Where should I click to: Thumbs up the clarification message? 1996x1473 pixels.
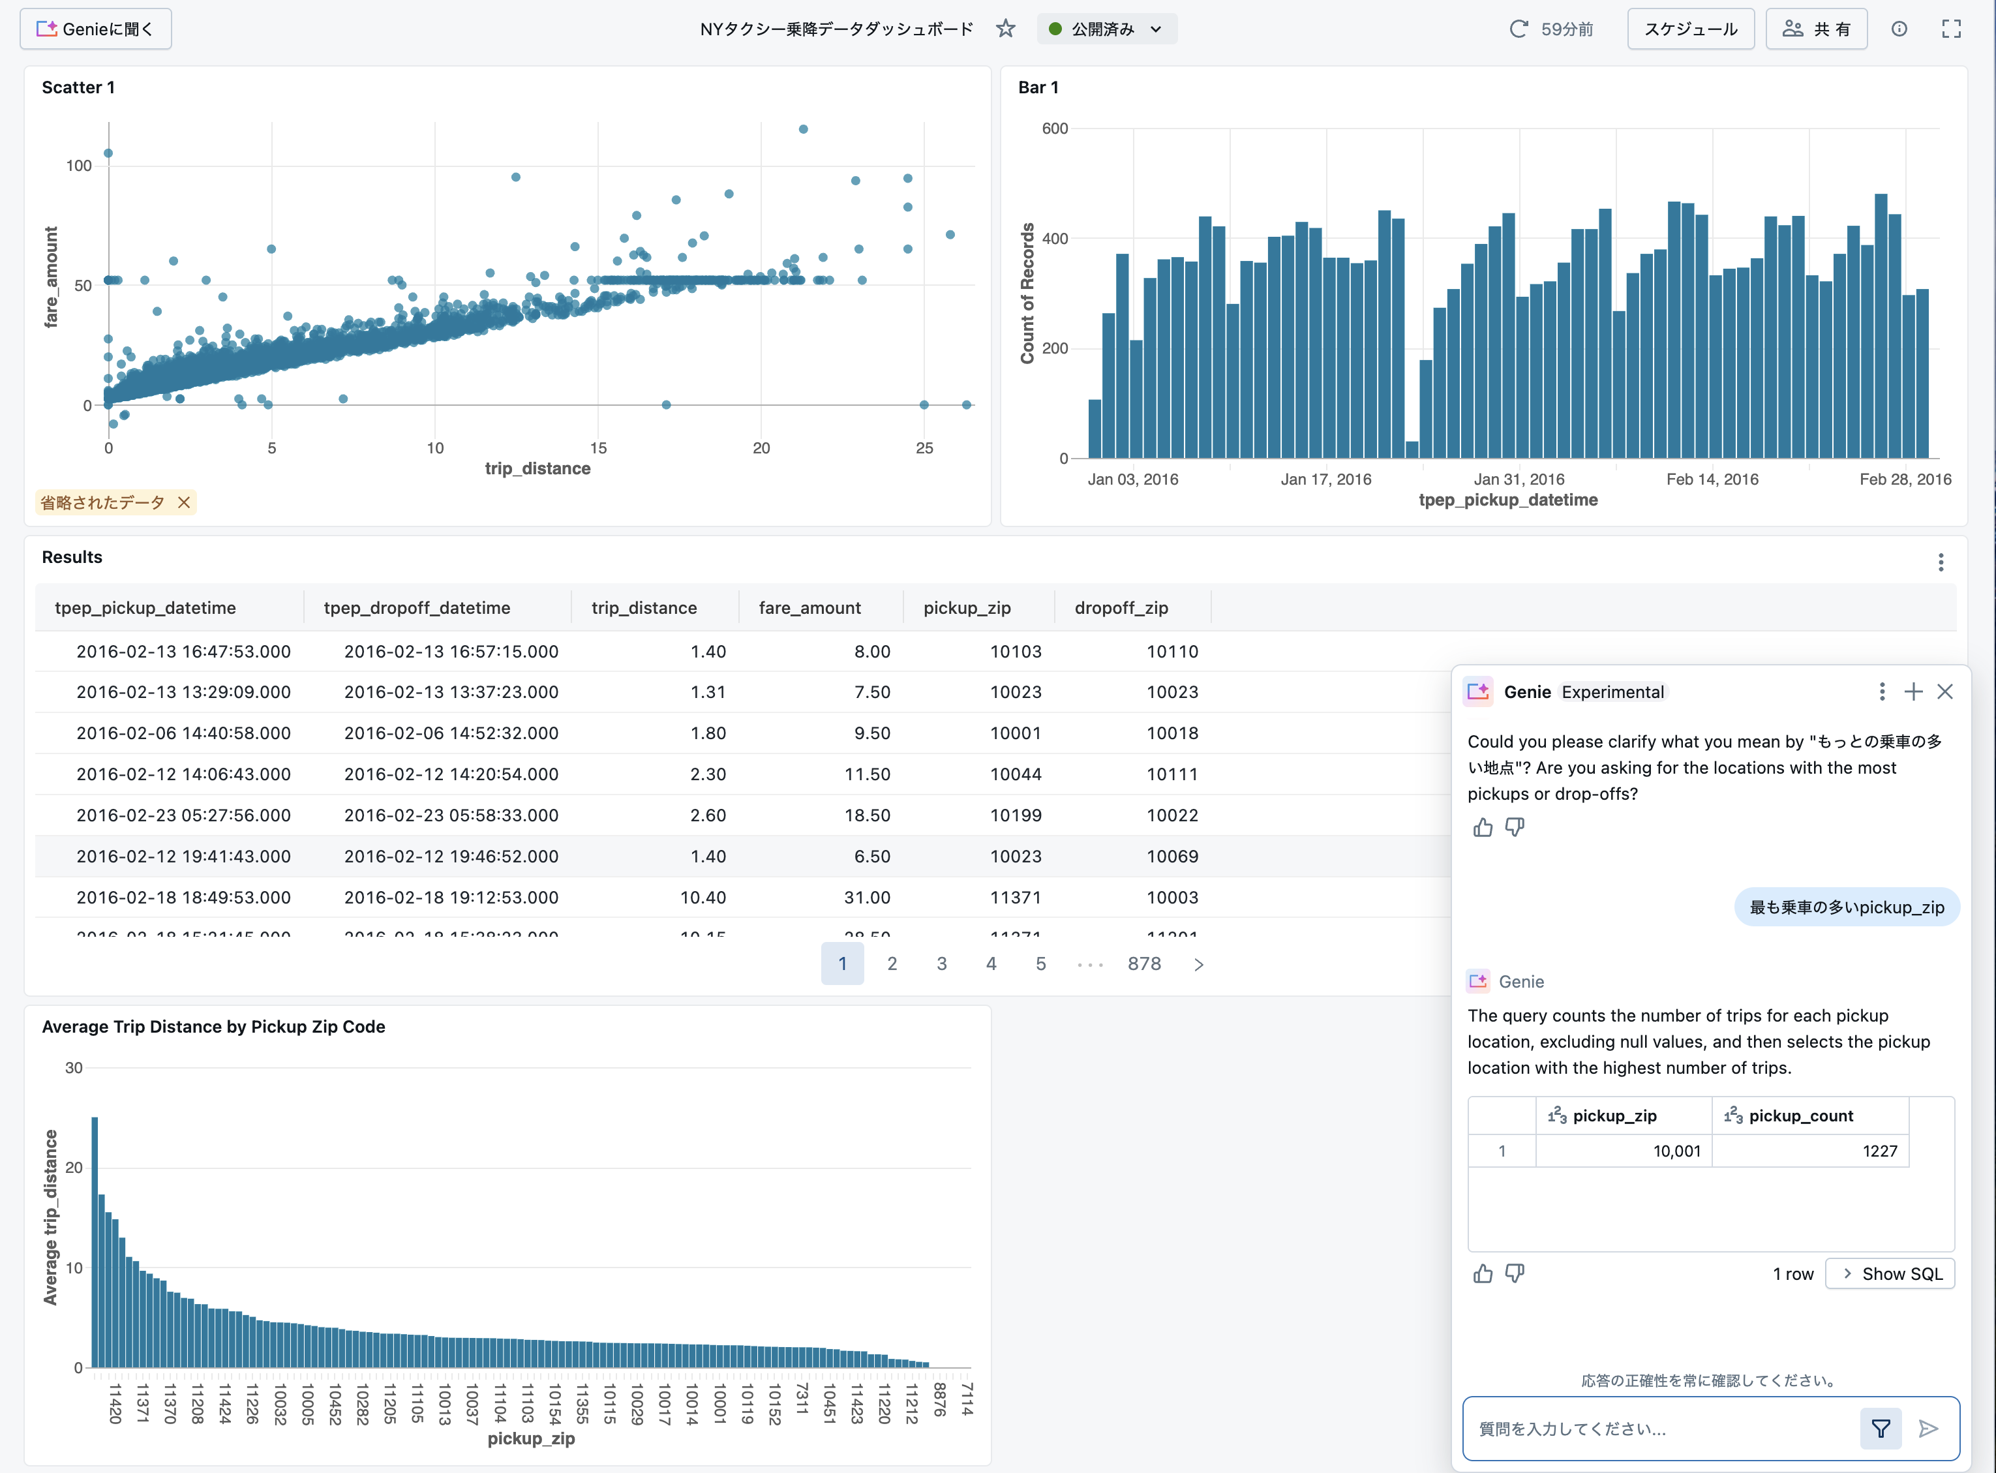[1483, 827]
